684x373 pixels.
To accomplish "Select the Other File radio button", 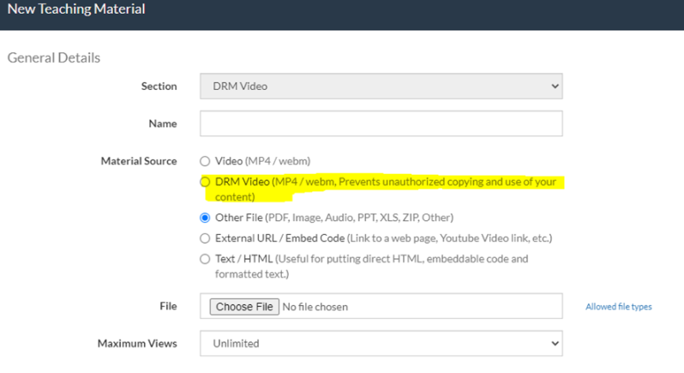I will click(x=205, y=218).
